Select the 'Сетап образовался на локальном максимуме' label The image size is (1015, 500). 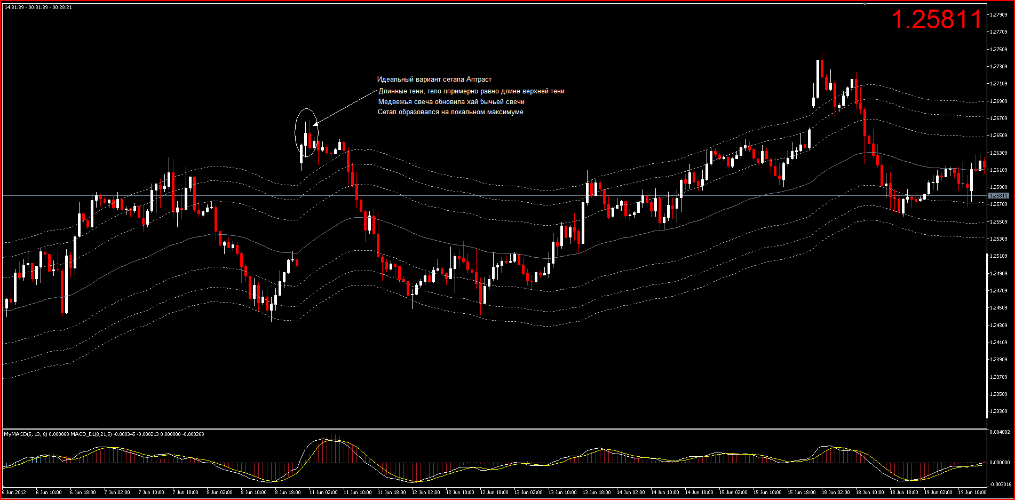[x=450, y=112]
